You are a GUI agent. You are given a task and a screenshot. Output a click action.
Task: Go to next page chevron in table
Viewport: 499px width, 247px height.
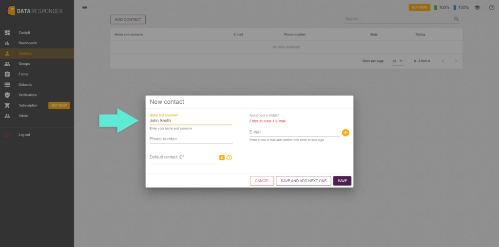[456, 61]
